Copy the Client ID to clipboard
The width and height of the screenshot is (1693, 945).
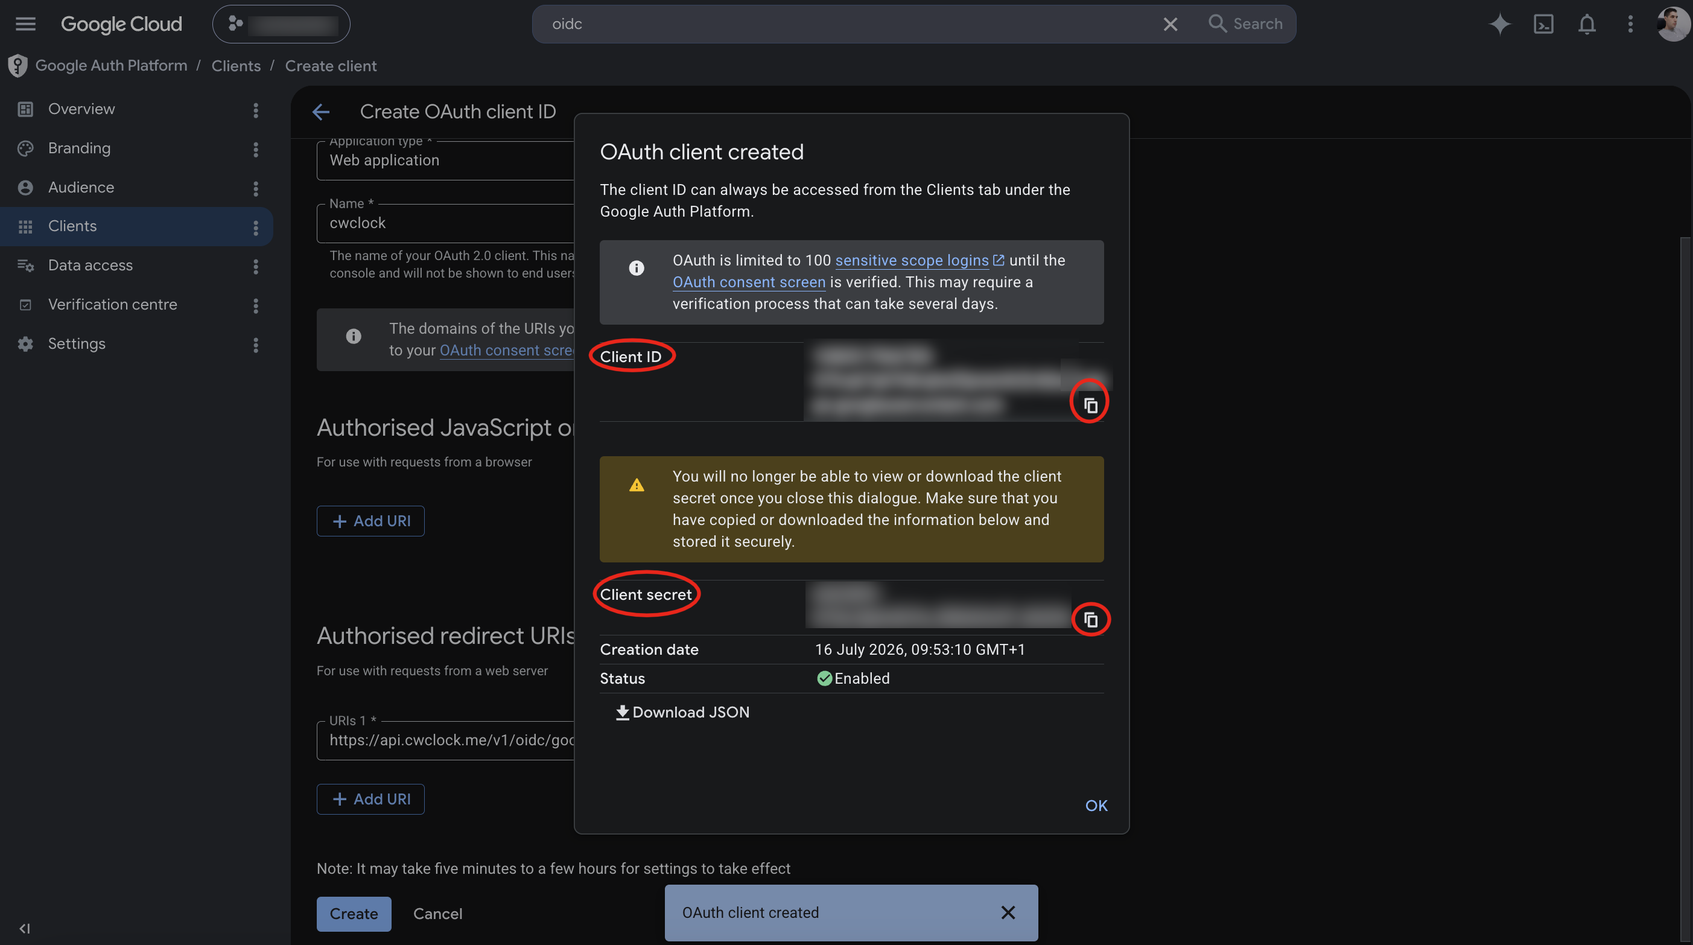pos(1090,406)
